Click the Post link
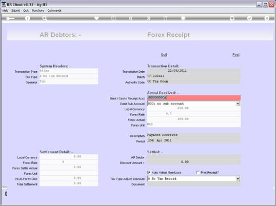Viewport: 276px width, 206px height. tap(236, 55)
